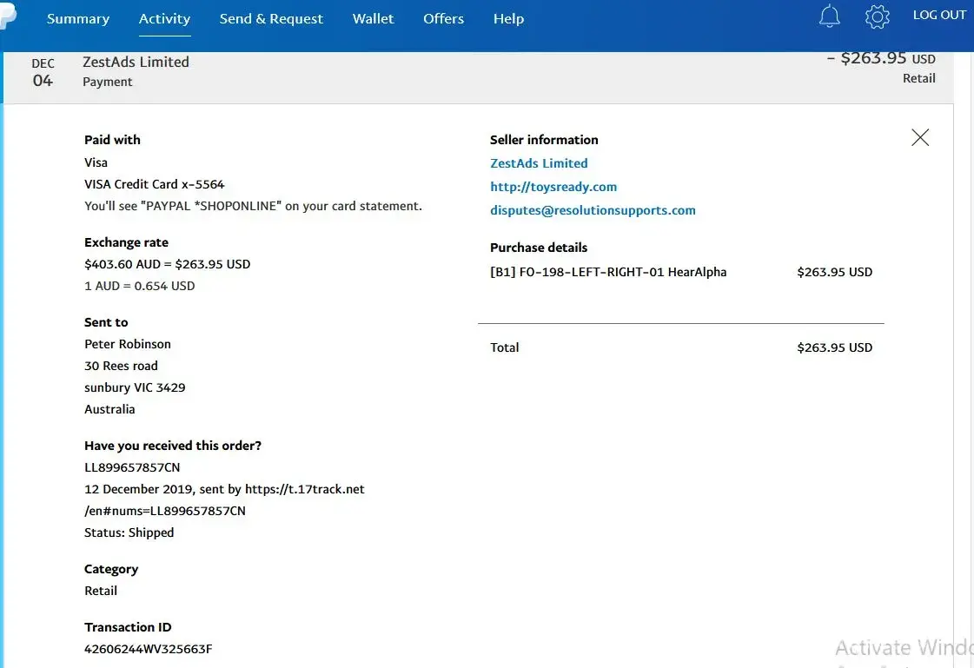
Task: Switch to the Activity tab
Action: pyautogui.click(x=164, y=19)
